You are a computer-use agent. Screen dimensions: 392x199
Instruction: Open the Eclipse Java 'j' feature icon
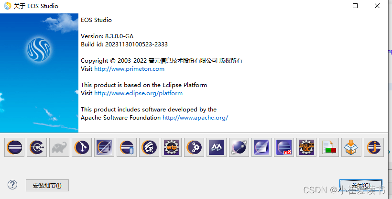click(x=374, y=147)
